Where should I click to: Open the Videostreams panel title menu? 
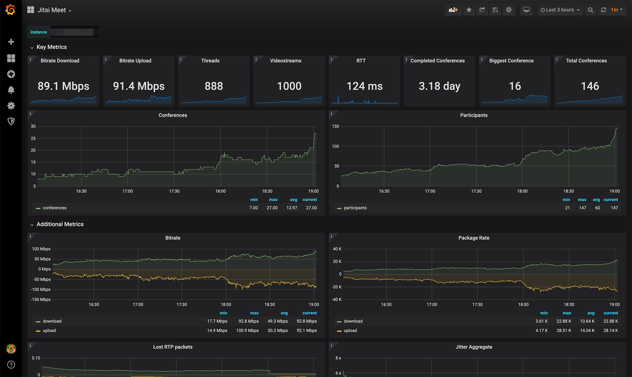286,61
